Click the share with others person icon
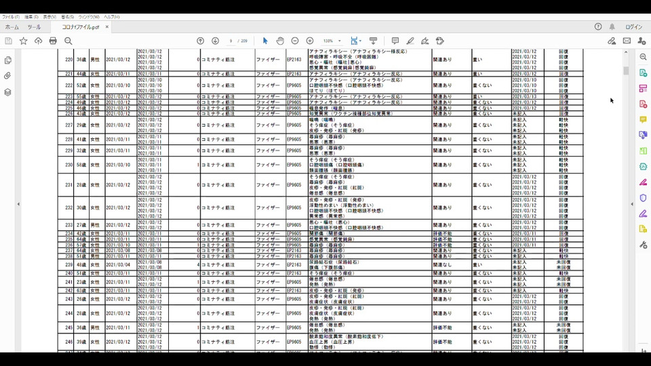This screenshot has width=651, height=366. tap(642, 41)
